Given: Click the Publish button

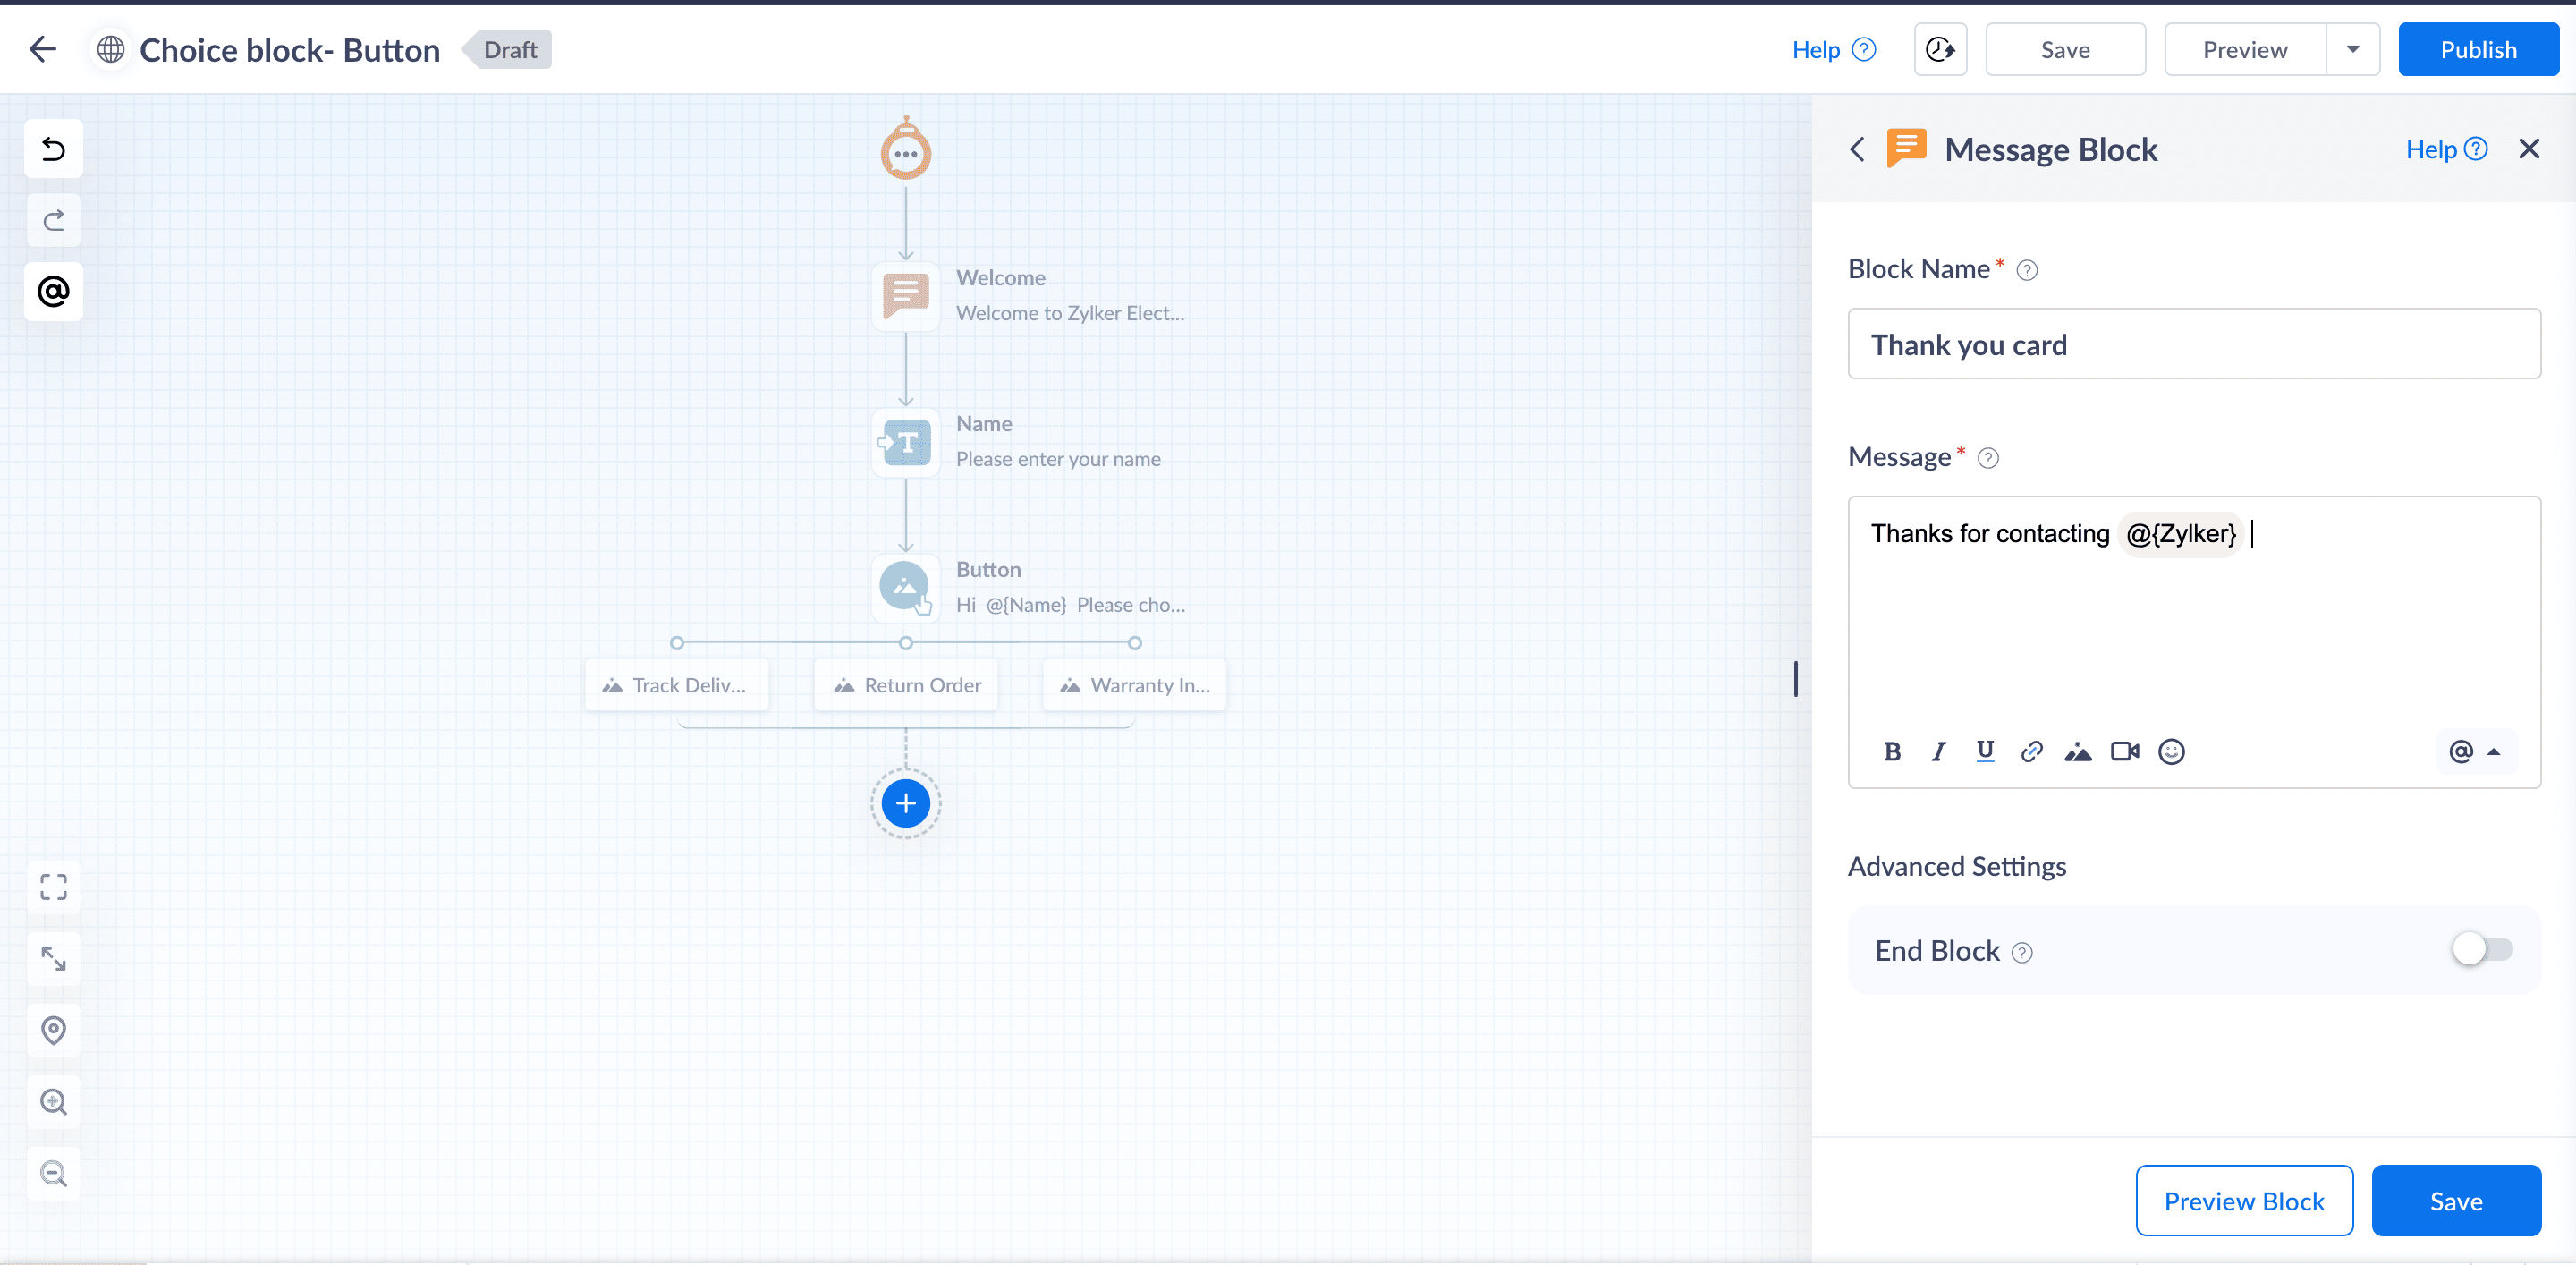Looking at the screenshot, I should (x=2477, y=49).
